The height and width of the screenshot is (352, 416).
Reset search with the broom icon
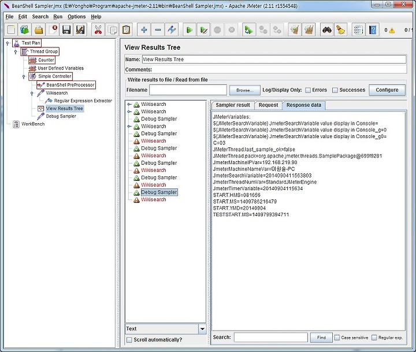(341, 29)
